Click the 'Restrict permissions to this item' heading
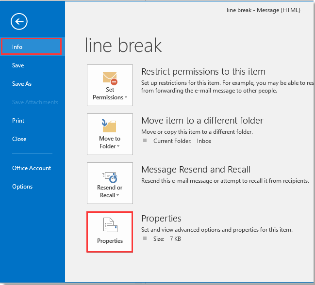315x285 pixels. pos(203,72)
